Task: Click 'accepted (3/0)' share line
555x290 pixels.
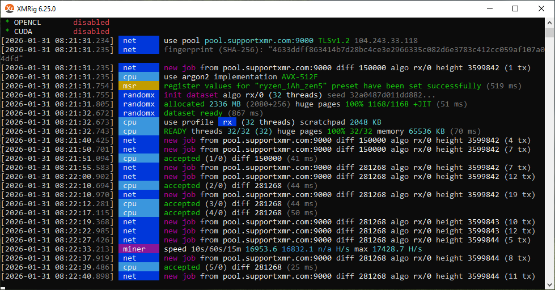Action: [x=241, y=204]
